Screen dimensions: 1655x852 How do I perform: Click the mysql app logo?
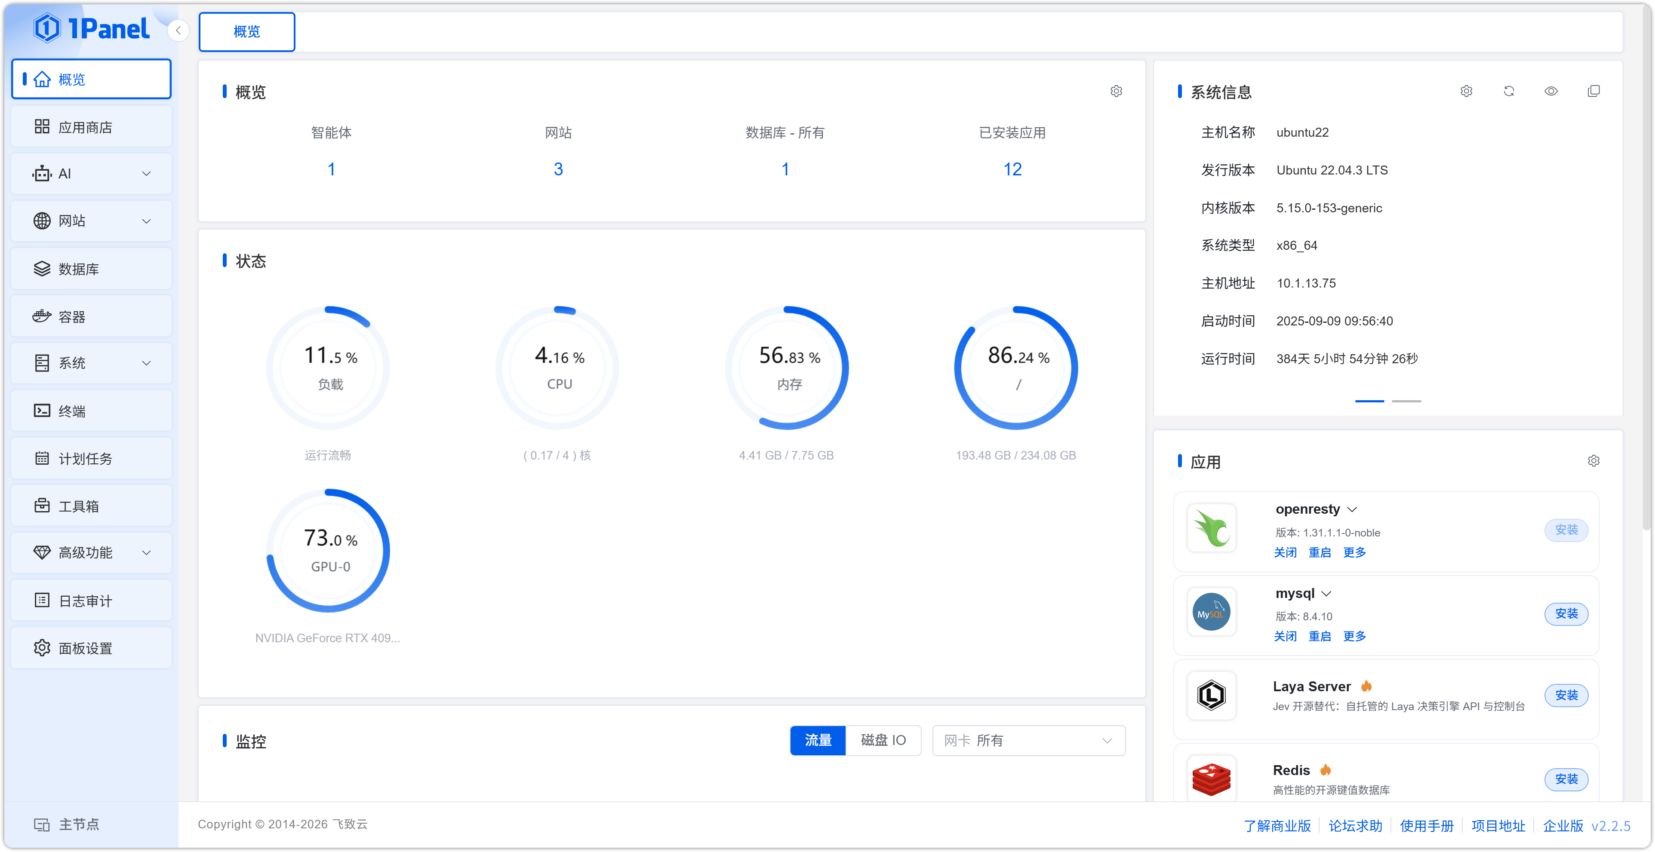pos(1211,613)
